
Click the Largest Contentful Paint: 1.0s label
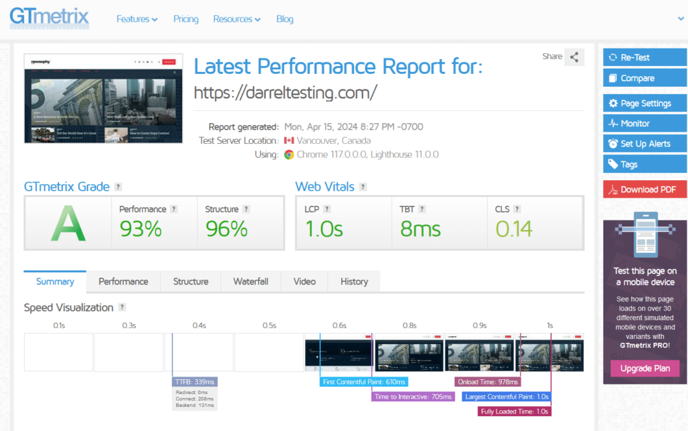click(x=507, y=397)
